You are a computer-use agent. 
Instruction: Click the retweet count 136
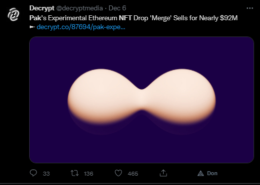click(88, 174)
